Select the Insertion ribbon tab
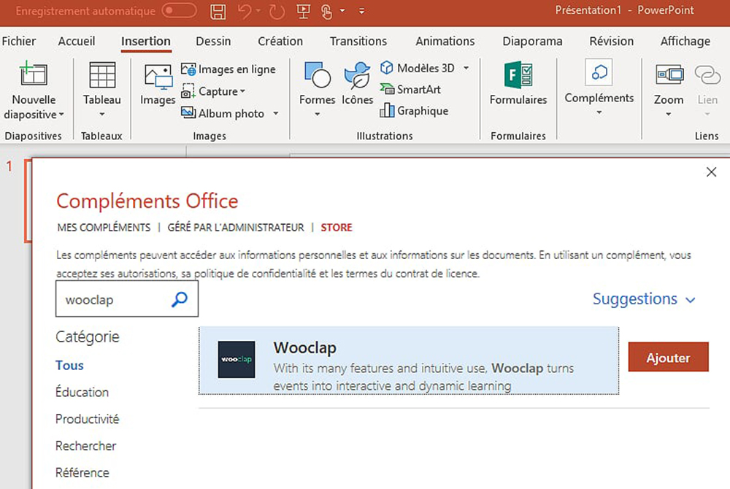The image size is (730, 489). [146, 42]
